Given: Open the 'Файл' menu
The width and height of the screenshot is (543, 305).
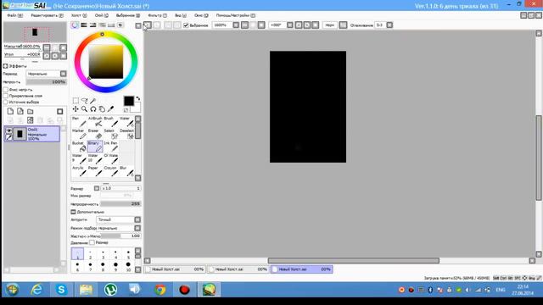Looking at the screenshot, I should tap(15, 15).
